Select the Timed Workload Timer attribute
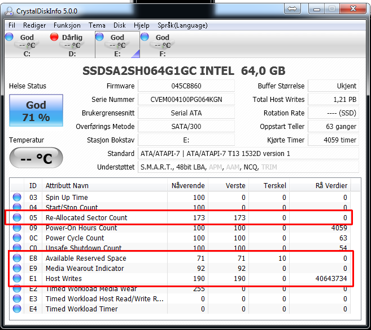 pos(82,309)
